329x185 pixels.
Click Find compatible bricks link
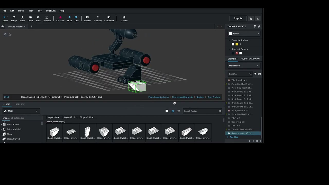(x=182, y=97)
